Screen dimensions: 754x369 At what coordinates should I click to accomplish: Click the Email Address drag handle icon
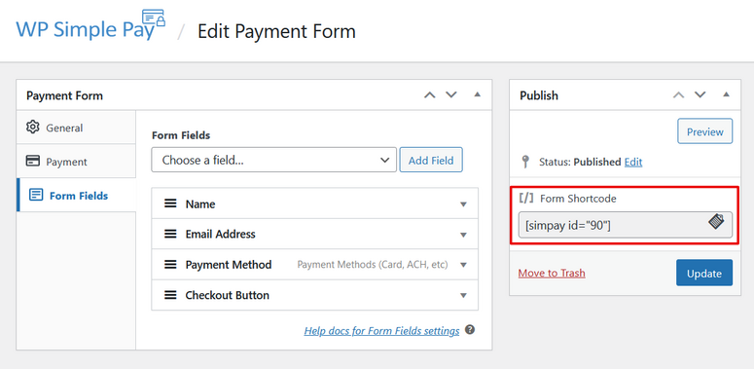tap(170, 234)
